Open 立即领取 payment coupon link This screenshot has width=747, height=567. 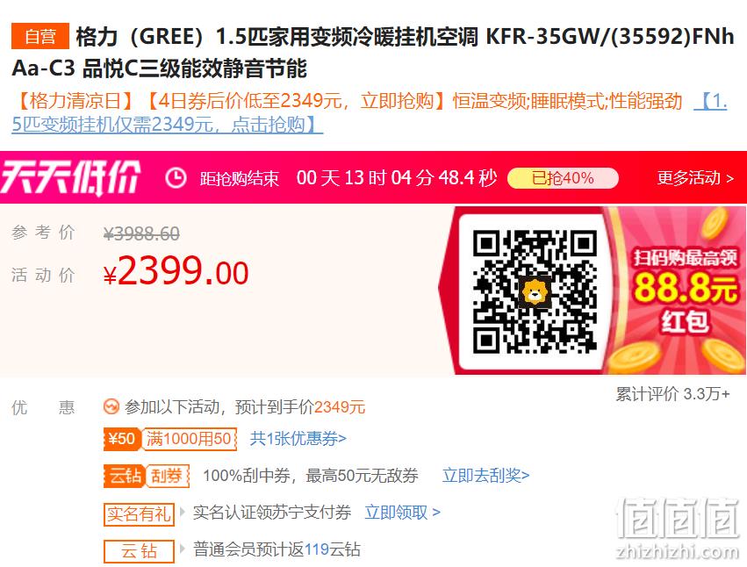402,513
